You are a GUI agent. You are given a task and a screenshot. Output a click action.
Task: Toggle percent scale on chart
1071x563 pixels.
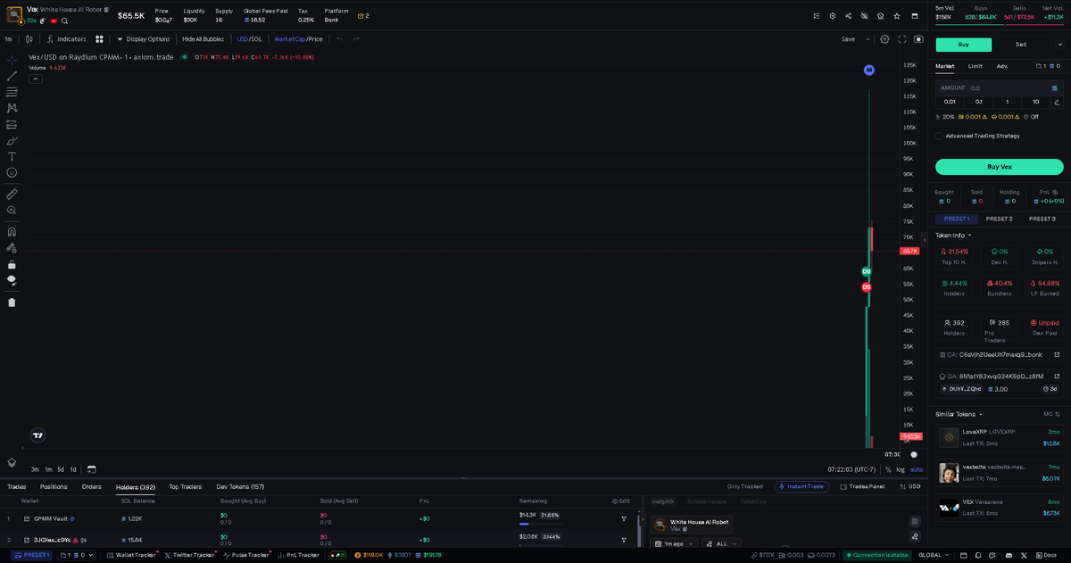tap(888, 469)
